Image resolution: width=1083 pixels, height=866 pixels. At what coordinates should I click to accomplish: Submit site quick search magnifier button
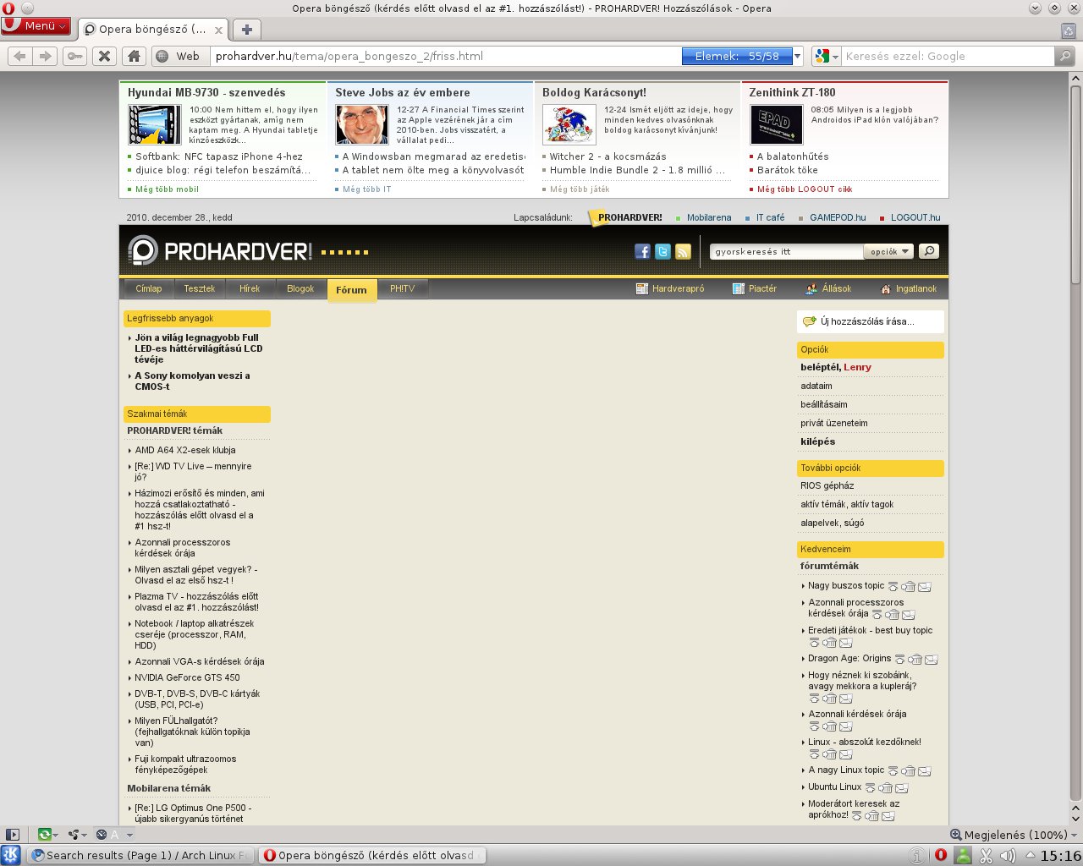pyautogui.click(x=929, y=251)
